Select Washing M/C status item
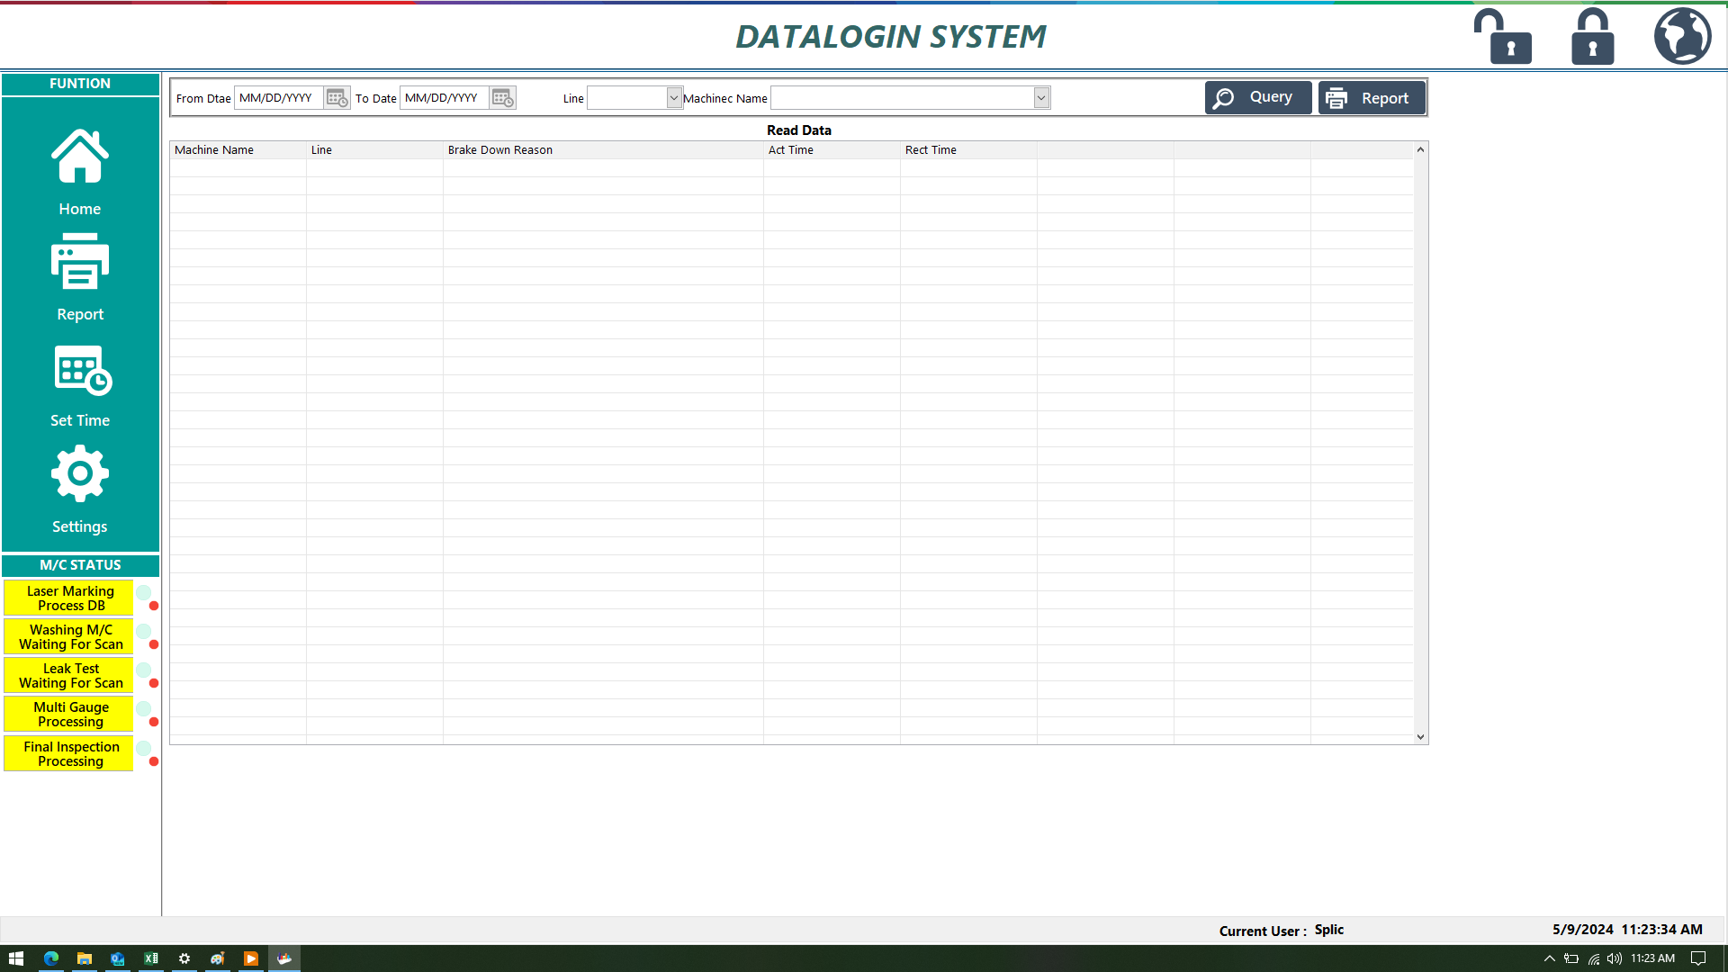Image resolution: width=1728 pixels, height=972 pixels. tap(70, 637)
